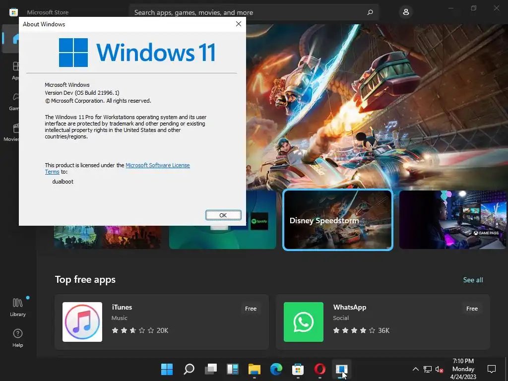Click the Windows 11 logo in dialog

click(137, 53)
